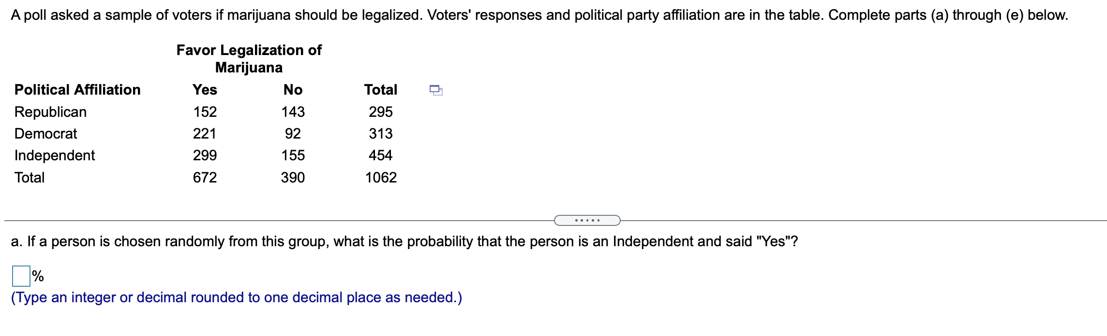Click the No total 390 cell
Screen dimensions: 1107x336
click(x=293, y=178)
